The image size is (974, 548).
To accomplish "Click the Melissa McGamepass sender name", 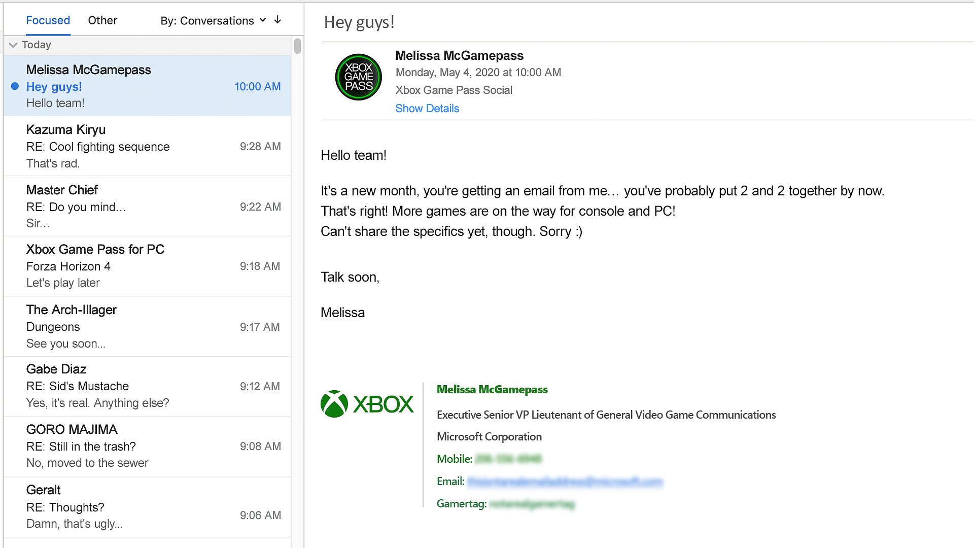I will pos(459,55).
